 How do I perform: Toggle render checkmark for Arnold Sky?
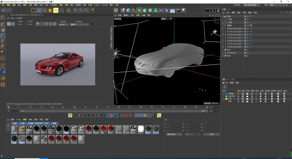(249, 53)
